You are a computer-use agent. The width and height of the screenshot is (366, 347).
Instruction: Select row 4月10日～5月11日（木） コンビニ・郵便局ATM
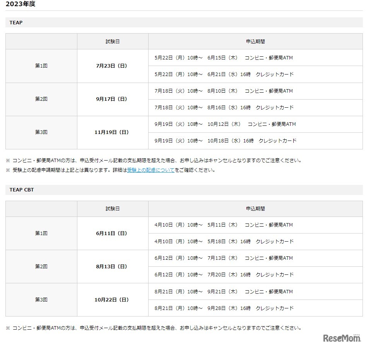click(x=256, y=225)
